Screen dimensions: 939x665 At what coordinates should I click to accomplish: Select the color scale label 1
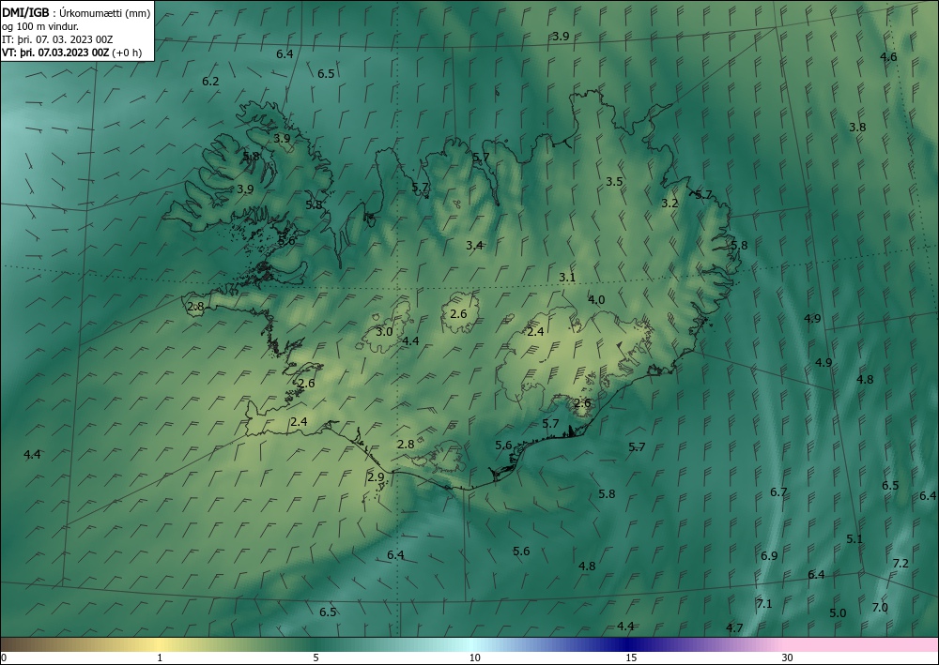pos(160,658)
